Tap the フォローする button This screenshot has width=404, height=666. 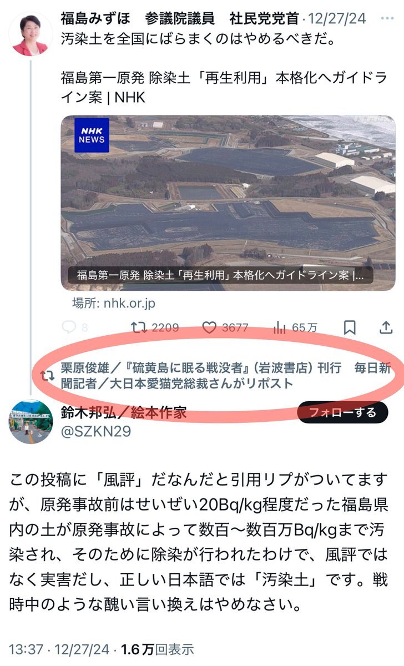[x=342, y=412]
